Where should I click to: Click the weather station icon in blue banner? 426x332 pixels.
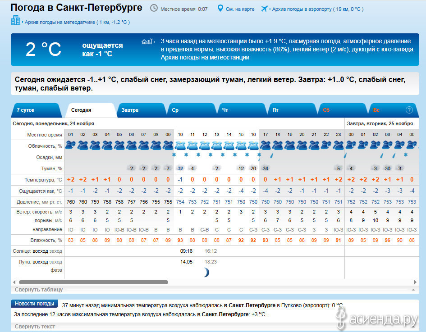(148, 41)
